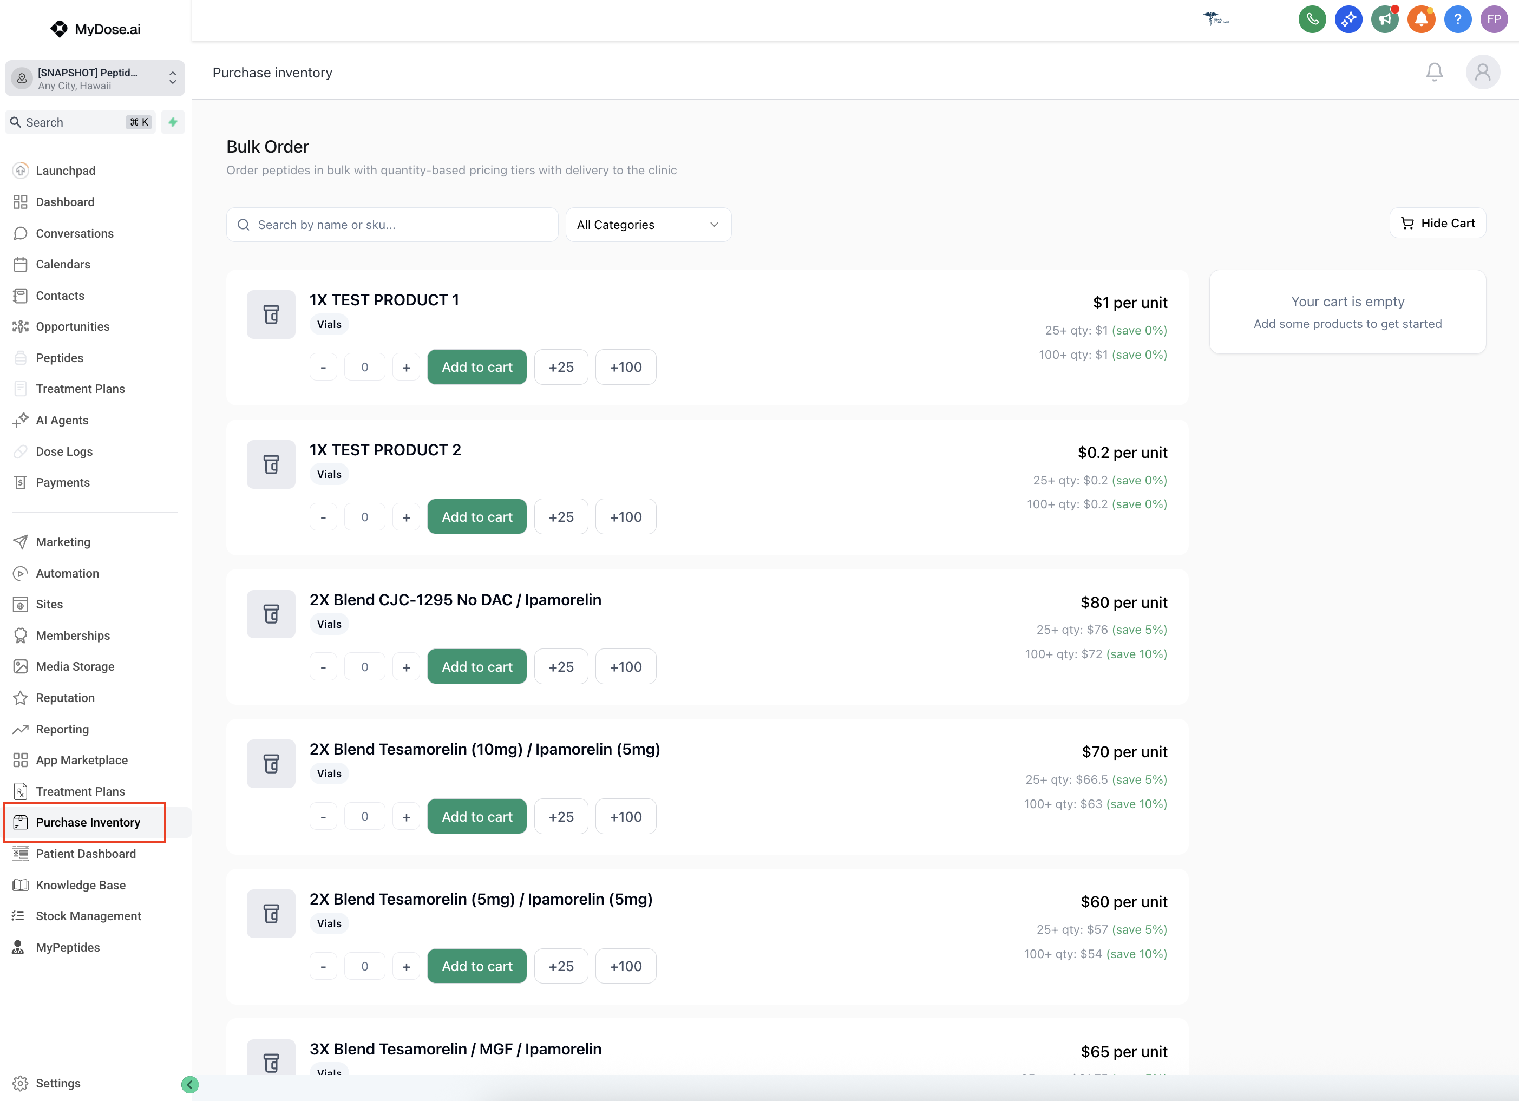Focus the search by name or sku field
Screen dimensions: 1519x1101
tap(392, 225)
